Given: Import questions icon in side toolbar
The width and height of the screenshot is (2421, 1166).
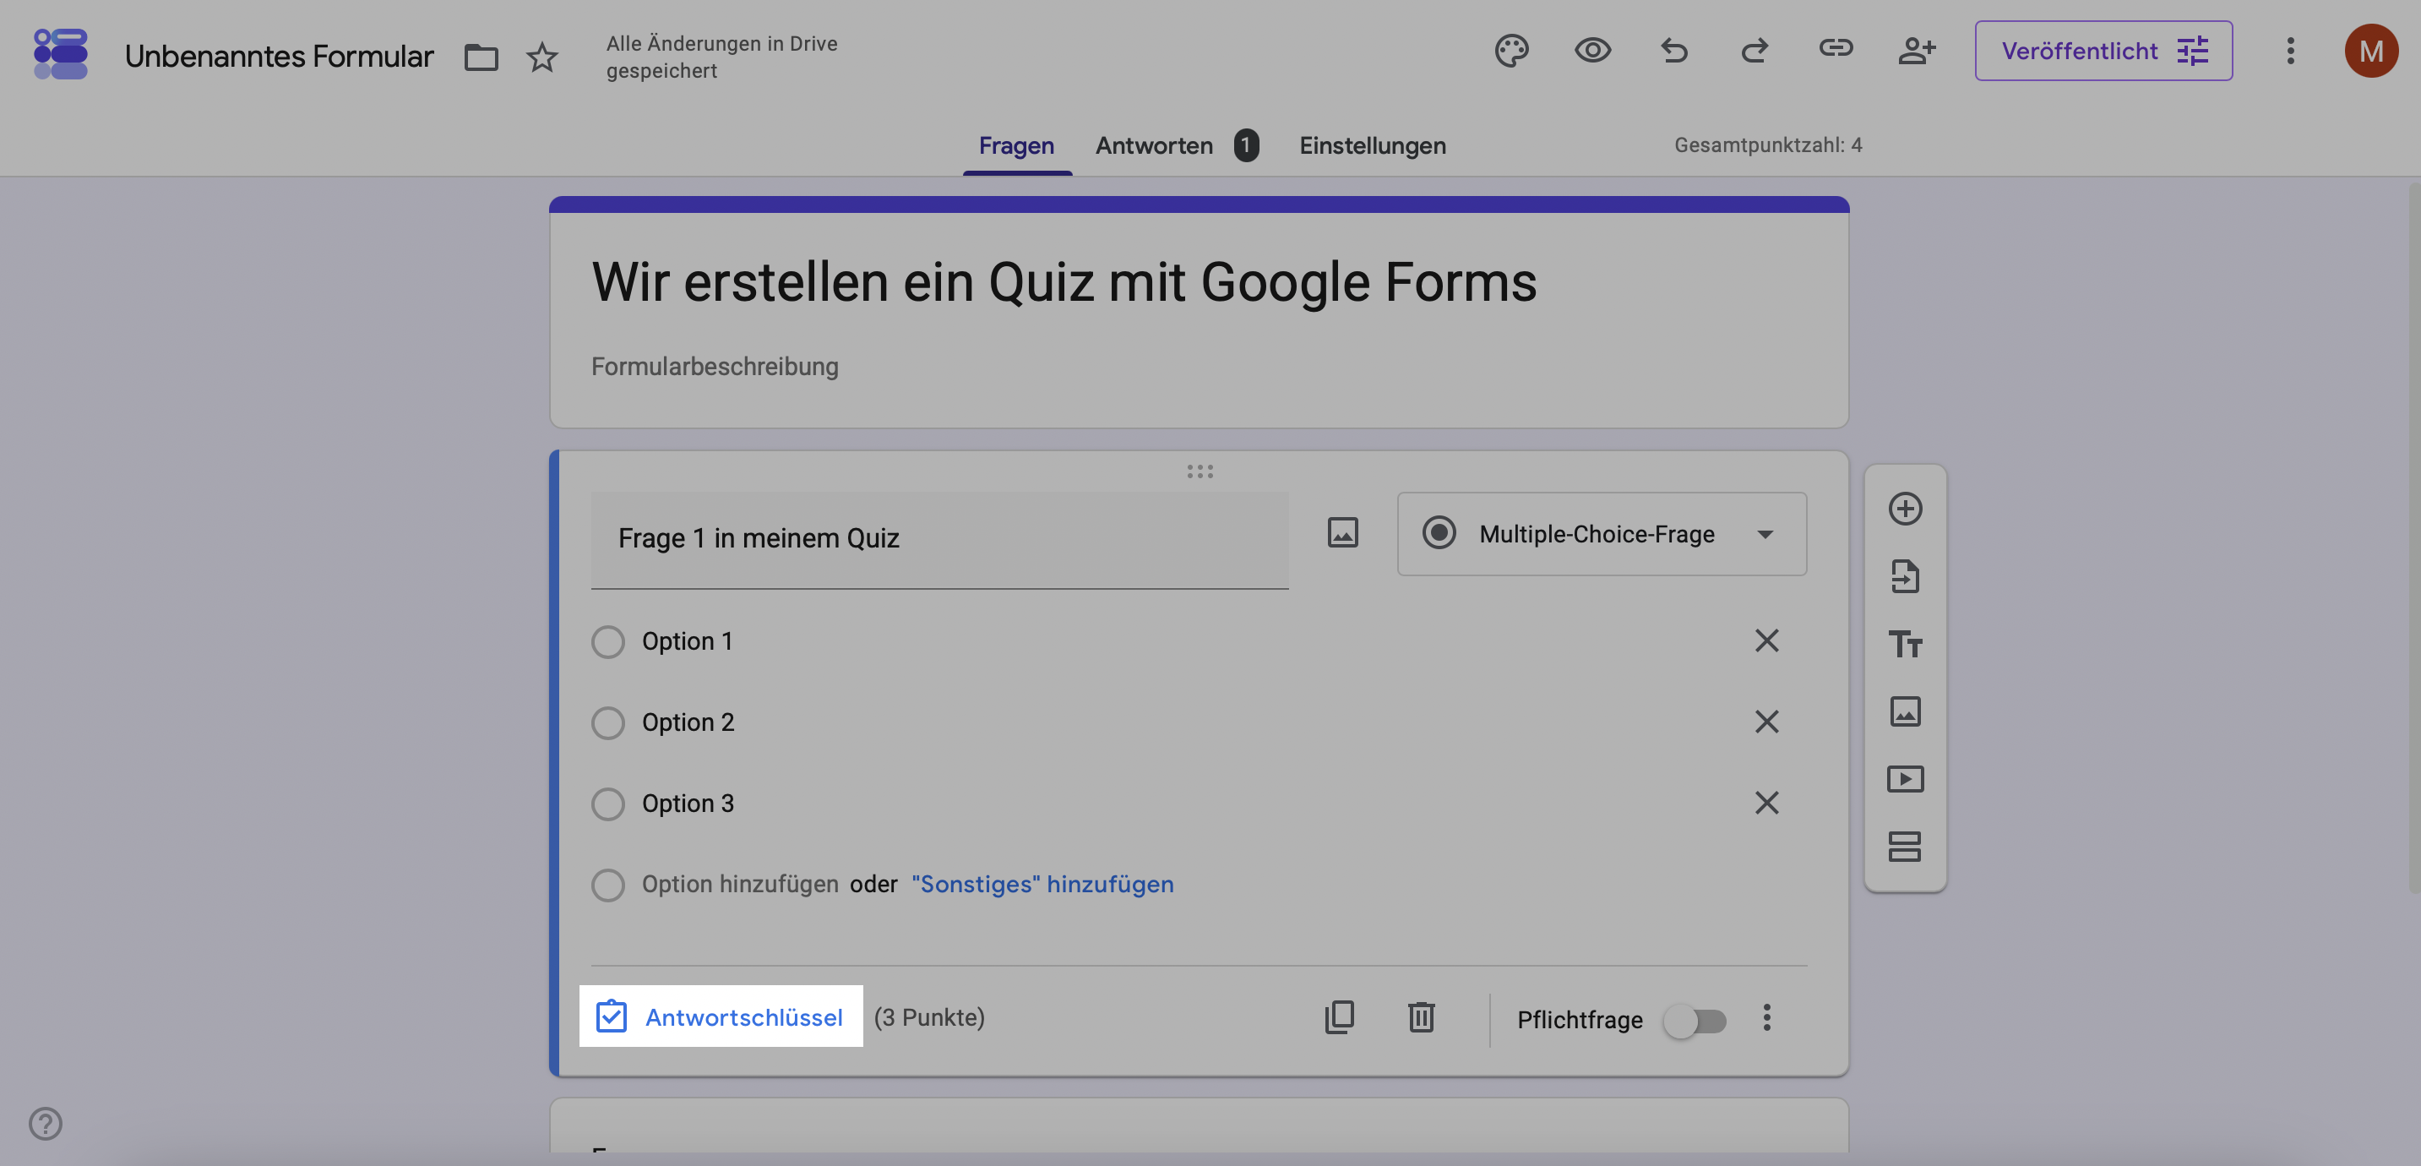Looking at the screenshot, I should (x=1904, y=576).
